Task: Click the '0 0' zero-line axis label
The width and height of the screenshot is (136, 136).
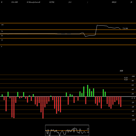Action: point(133,98)
